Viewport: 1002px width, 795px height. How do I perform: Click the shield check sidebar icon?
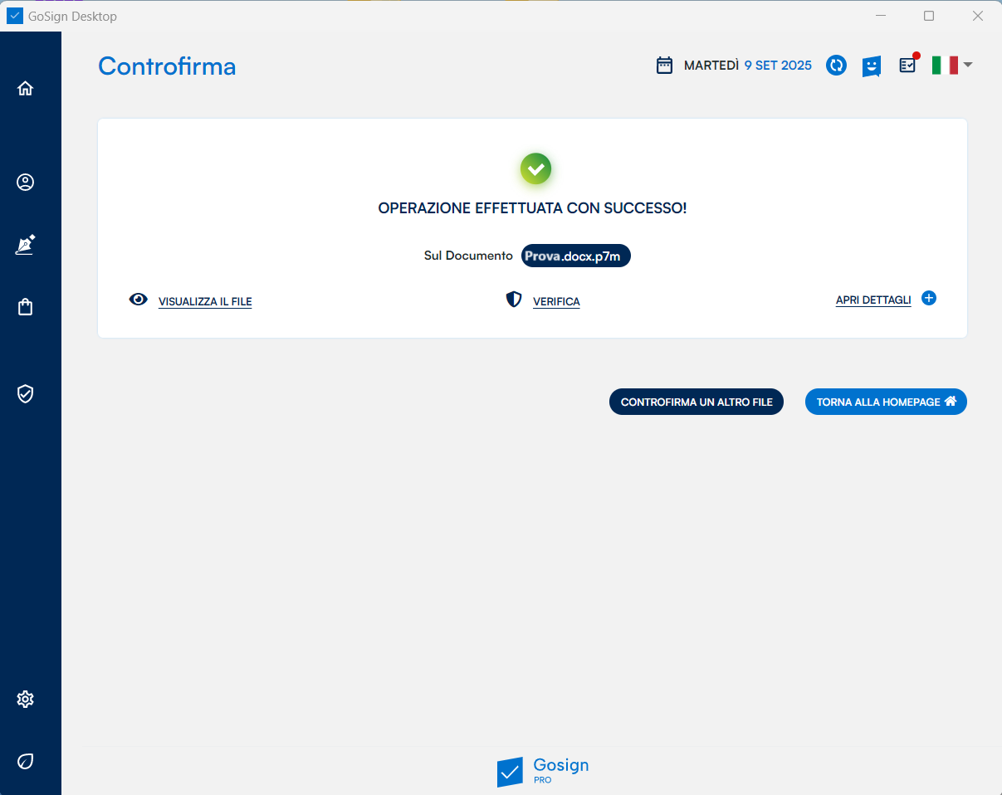click(x=26, y=393)
